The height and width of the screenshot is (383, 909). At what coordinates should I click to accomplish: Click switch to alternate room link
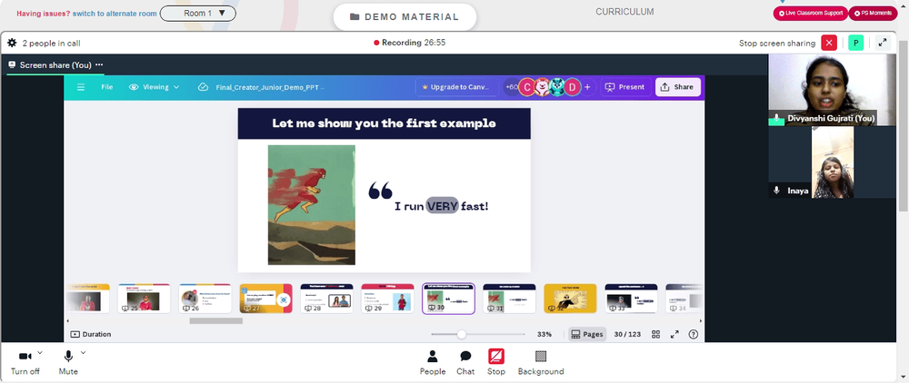point(115,14)
